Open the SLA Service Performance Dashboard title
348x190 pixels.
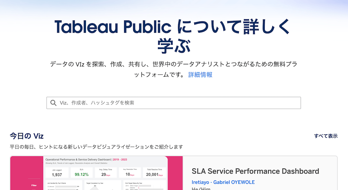point(255,171)
